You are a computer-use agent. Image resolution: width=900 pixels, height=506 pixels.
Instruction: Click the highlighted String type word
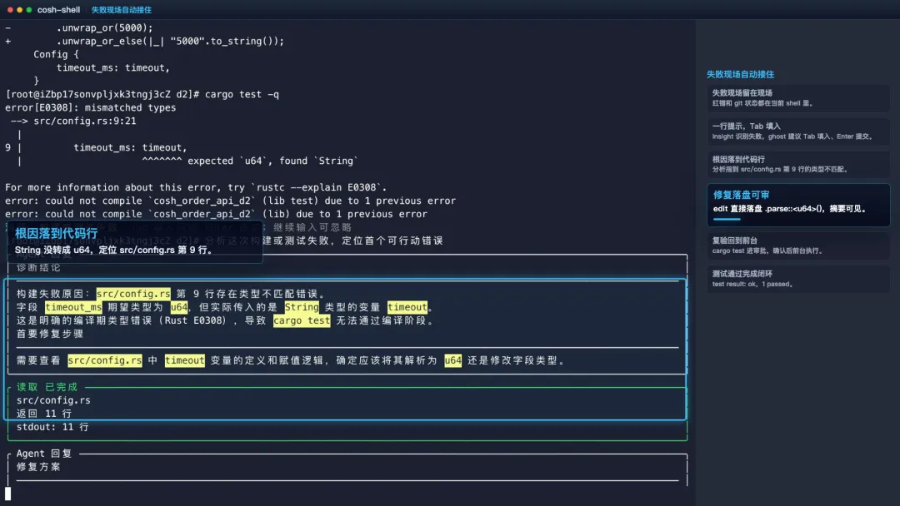[302, 307]
